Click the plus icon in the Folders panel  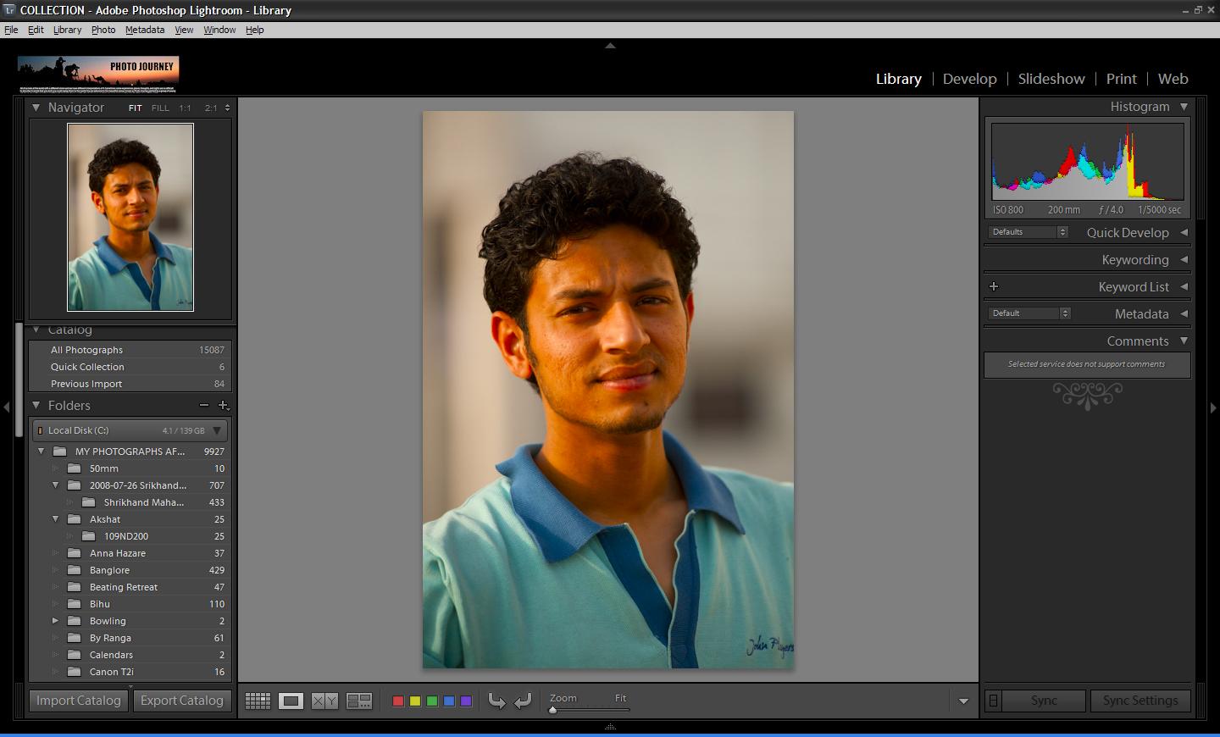tap(225, 405)
